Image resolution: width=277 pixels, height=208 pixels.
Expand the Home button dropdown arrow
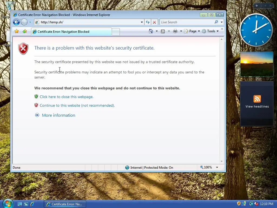pyautogui.click(x=157, y=31)
